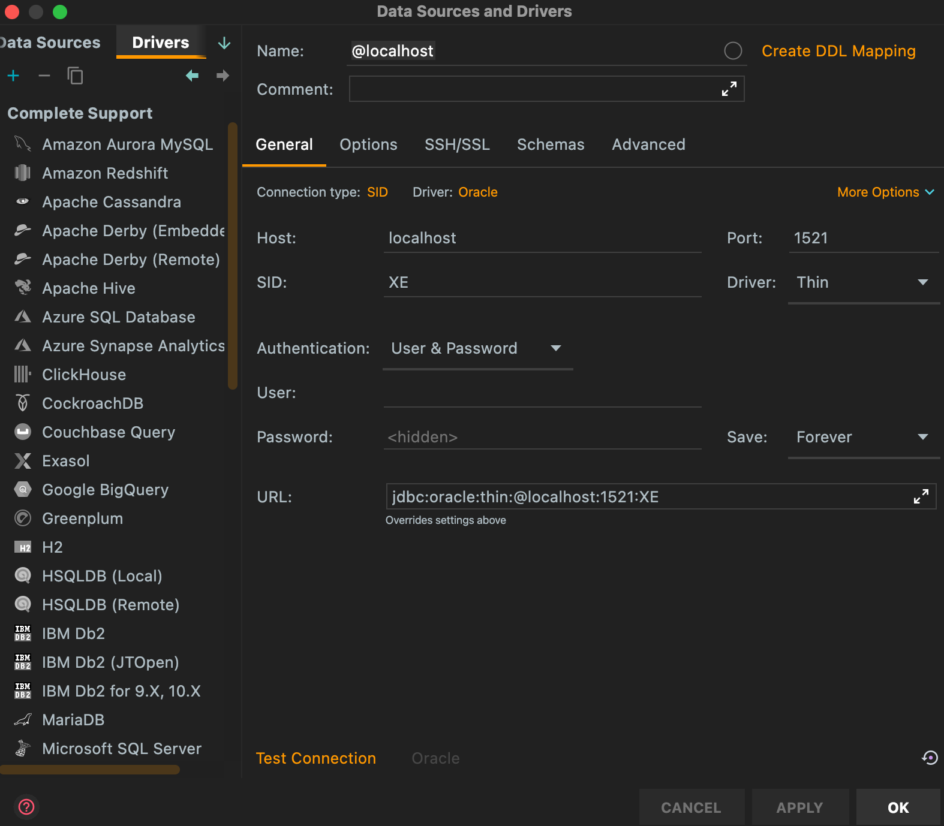Click the APPLY button

(799, 807)
